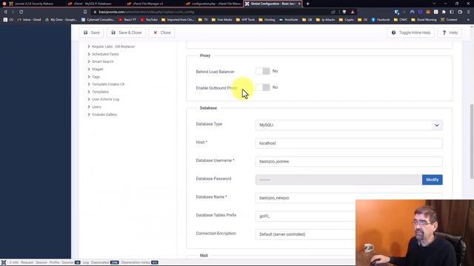Image resolution: width=474 pixels, height=266 pixels.
Task: Click the page vertical scrollbar
Action: [472, 142]
